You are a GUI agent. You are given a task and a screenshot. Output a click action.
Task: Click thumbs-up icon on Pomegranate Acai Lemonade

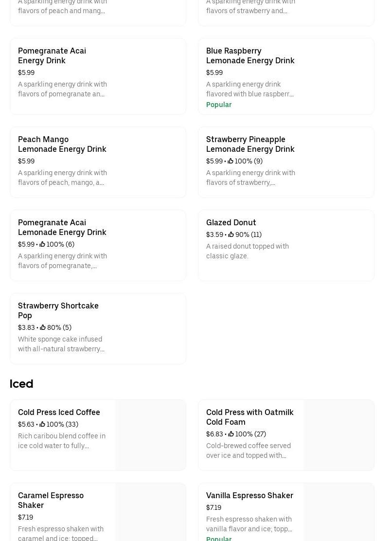(x=42, y=244)
